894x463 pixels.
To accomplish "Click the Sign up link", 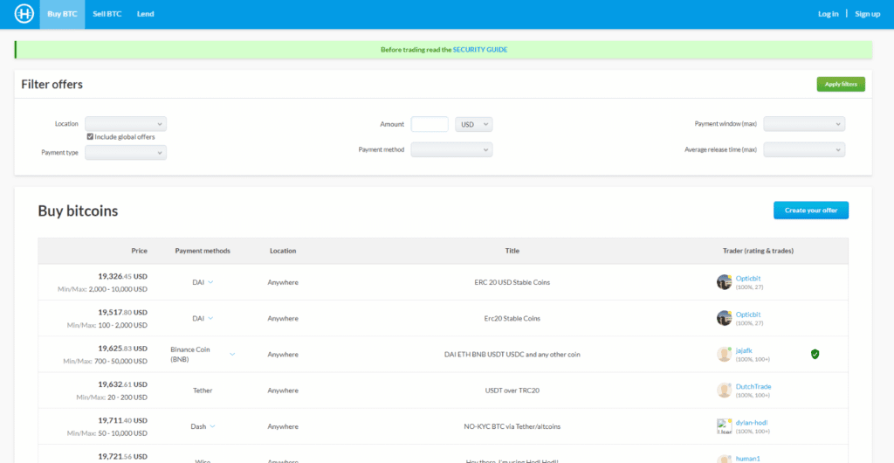I will point(867,14).
